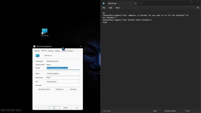Maximize the Notepad window
This screenshot has width=201, height=113.
192,2
